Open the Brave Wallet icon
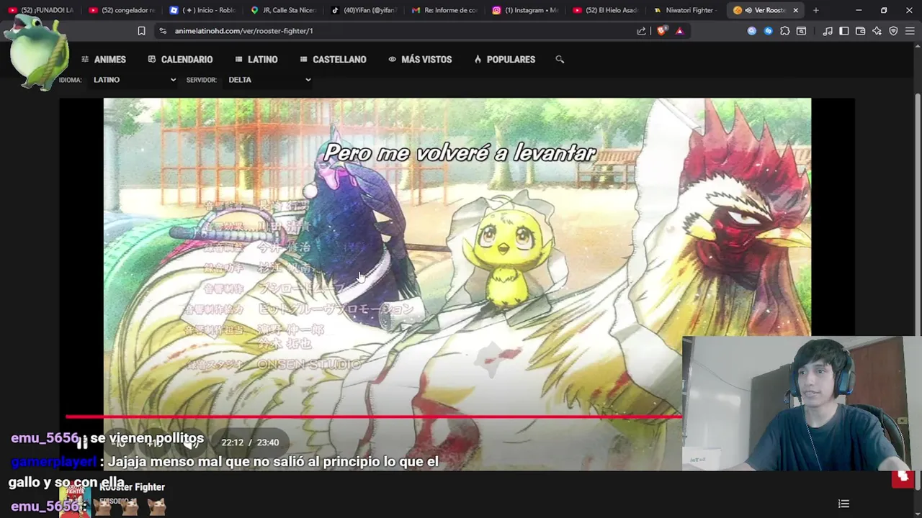The image size is (922, 518). (860, 31)
